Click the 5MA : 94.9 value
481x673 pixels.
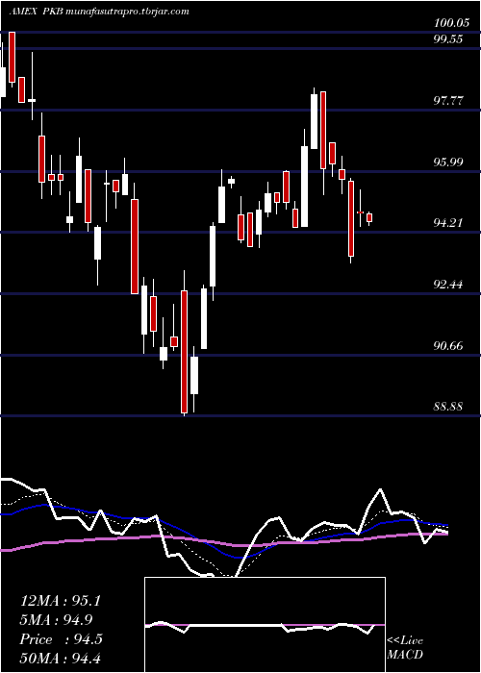(56, 620)
